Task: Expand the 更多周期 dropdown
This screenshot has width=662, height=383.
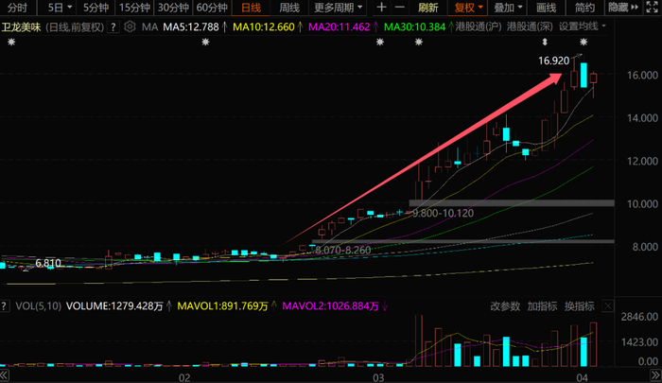Action: click(x=338, y=8)
